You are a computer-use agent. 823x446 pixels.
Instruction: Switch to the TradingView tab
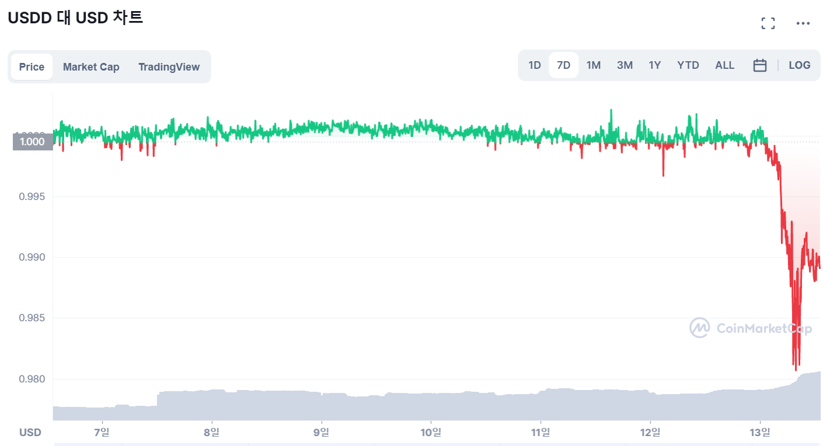pyautogui.click(x=169, y=66)
